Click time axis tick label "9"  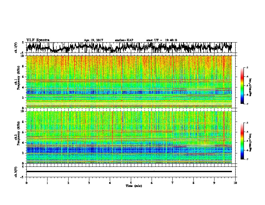point(214,183)
